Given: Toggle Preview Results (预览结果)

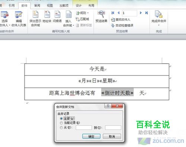Looking at the screenshot, I should click(x=101, y=16).
